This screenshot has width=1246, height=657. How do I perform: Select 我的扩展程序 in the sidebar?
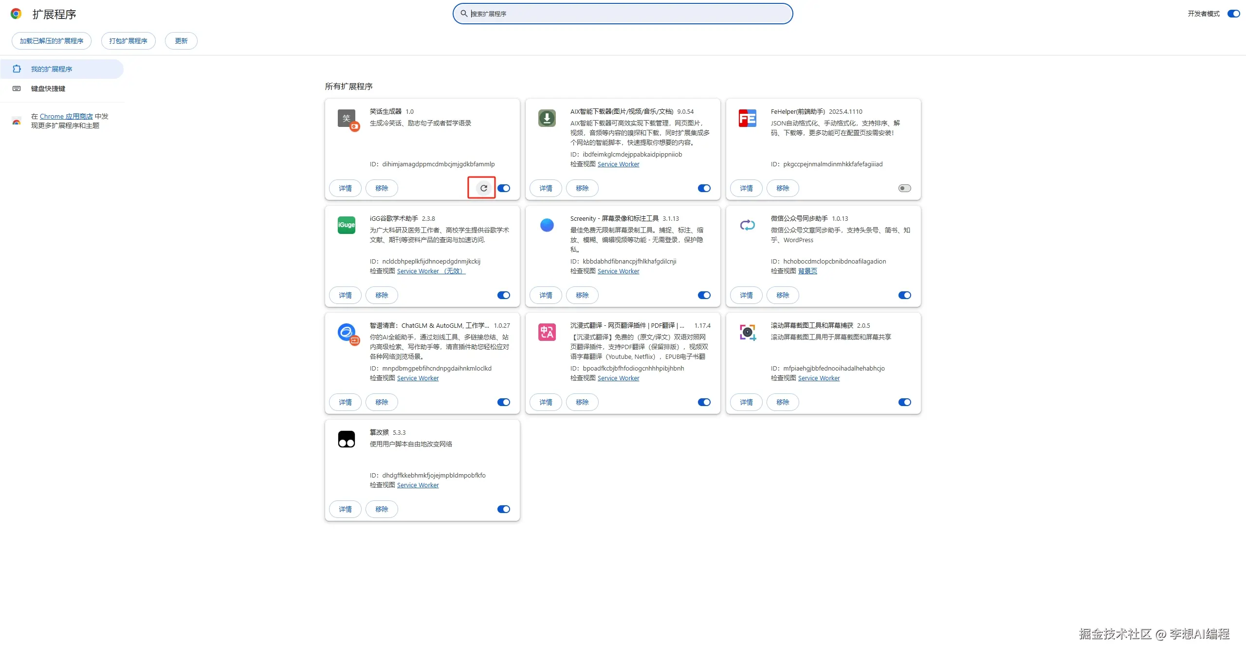coord(52,69)
